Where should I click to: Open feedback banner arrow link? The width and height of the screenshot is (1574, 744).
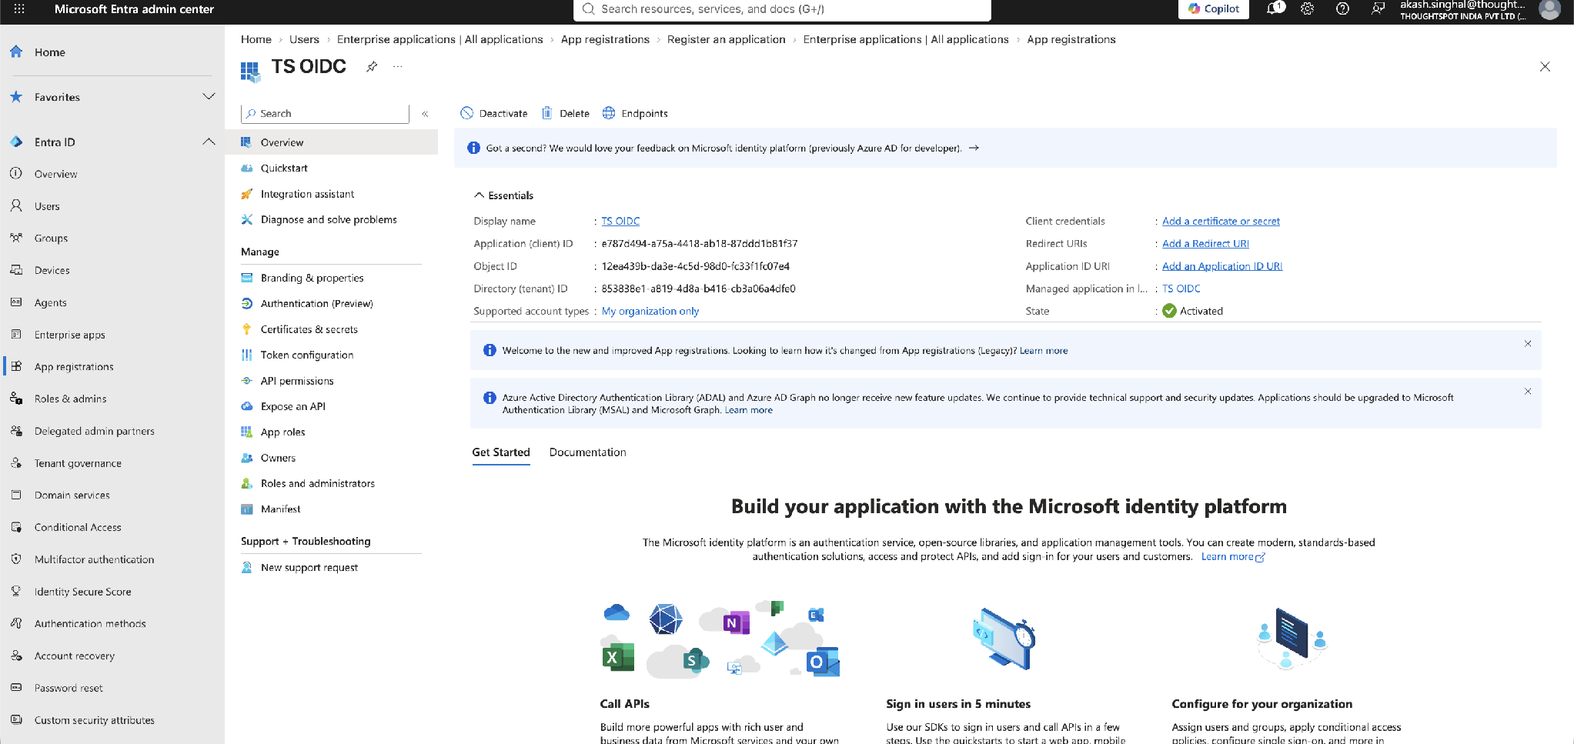pyautogui.click(x=974, y=148)
